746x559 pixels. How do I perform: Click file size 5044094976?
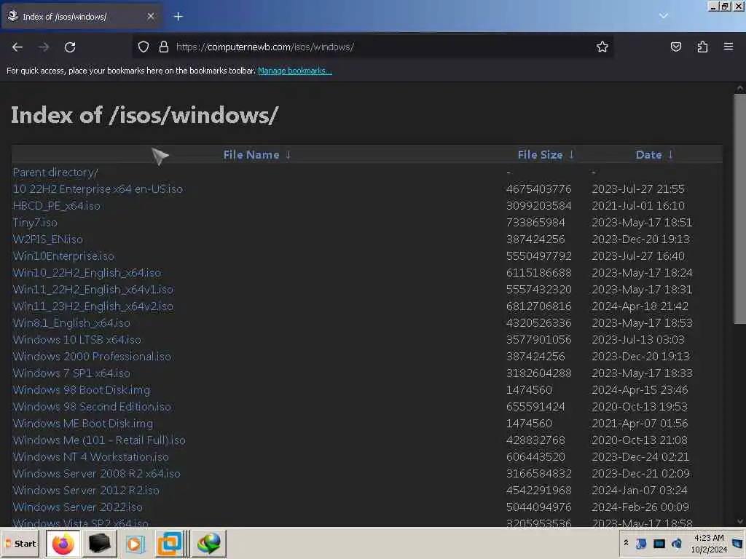click(x=538, y=507)
